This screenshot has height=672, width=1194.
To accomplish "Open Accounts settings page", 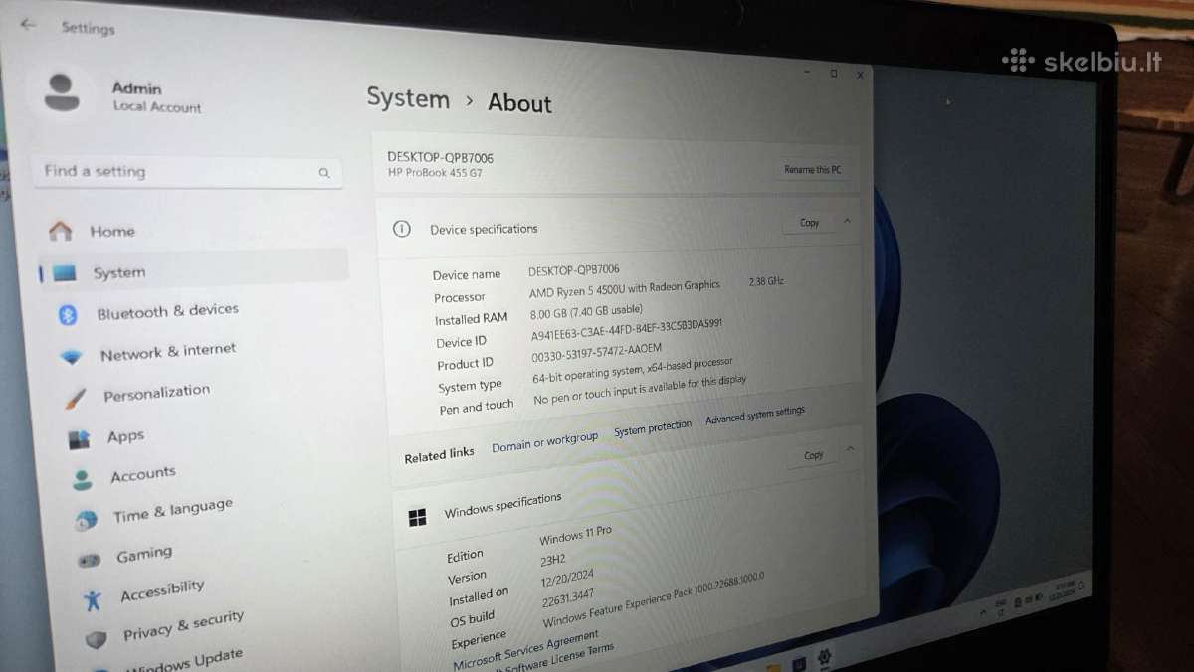I will point(143,475).
